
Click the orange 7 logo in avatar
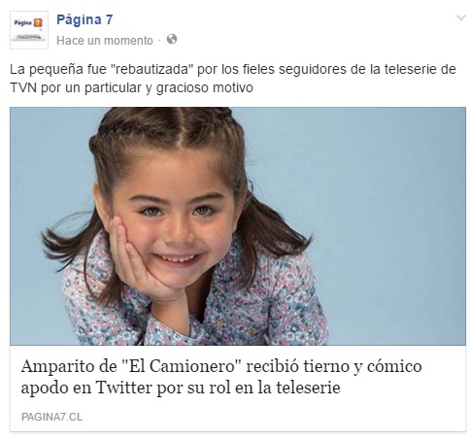(x=38, y=22)
